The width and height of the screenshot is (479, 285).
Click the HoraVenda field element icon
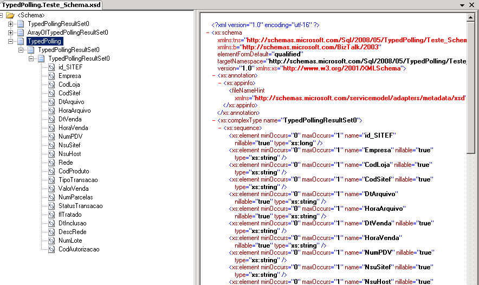click(x=51, y=128)
